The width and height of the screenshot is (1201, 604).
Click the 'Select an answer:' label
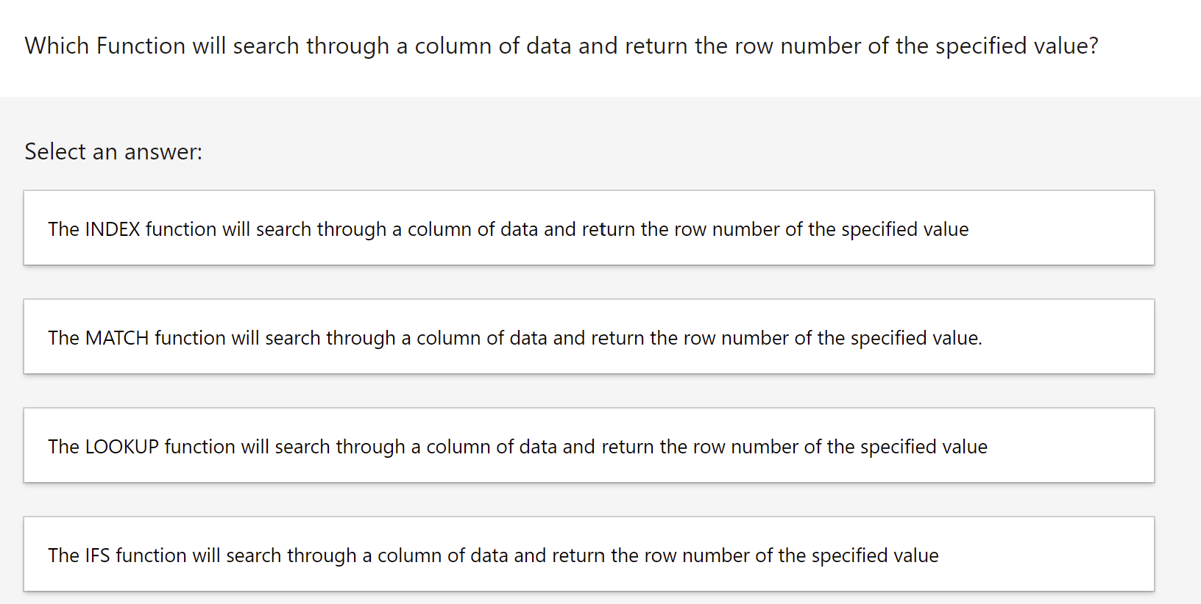pos(112,151)
